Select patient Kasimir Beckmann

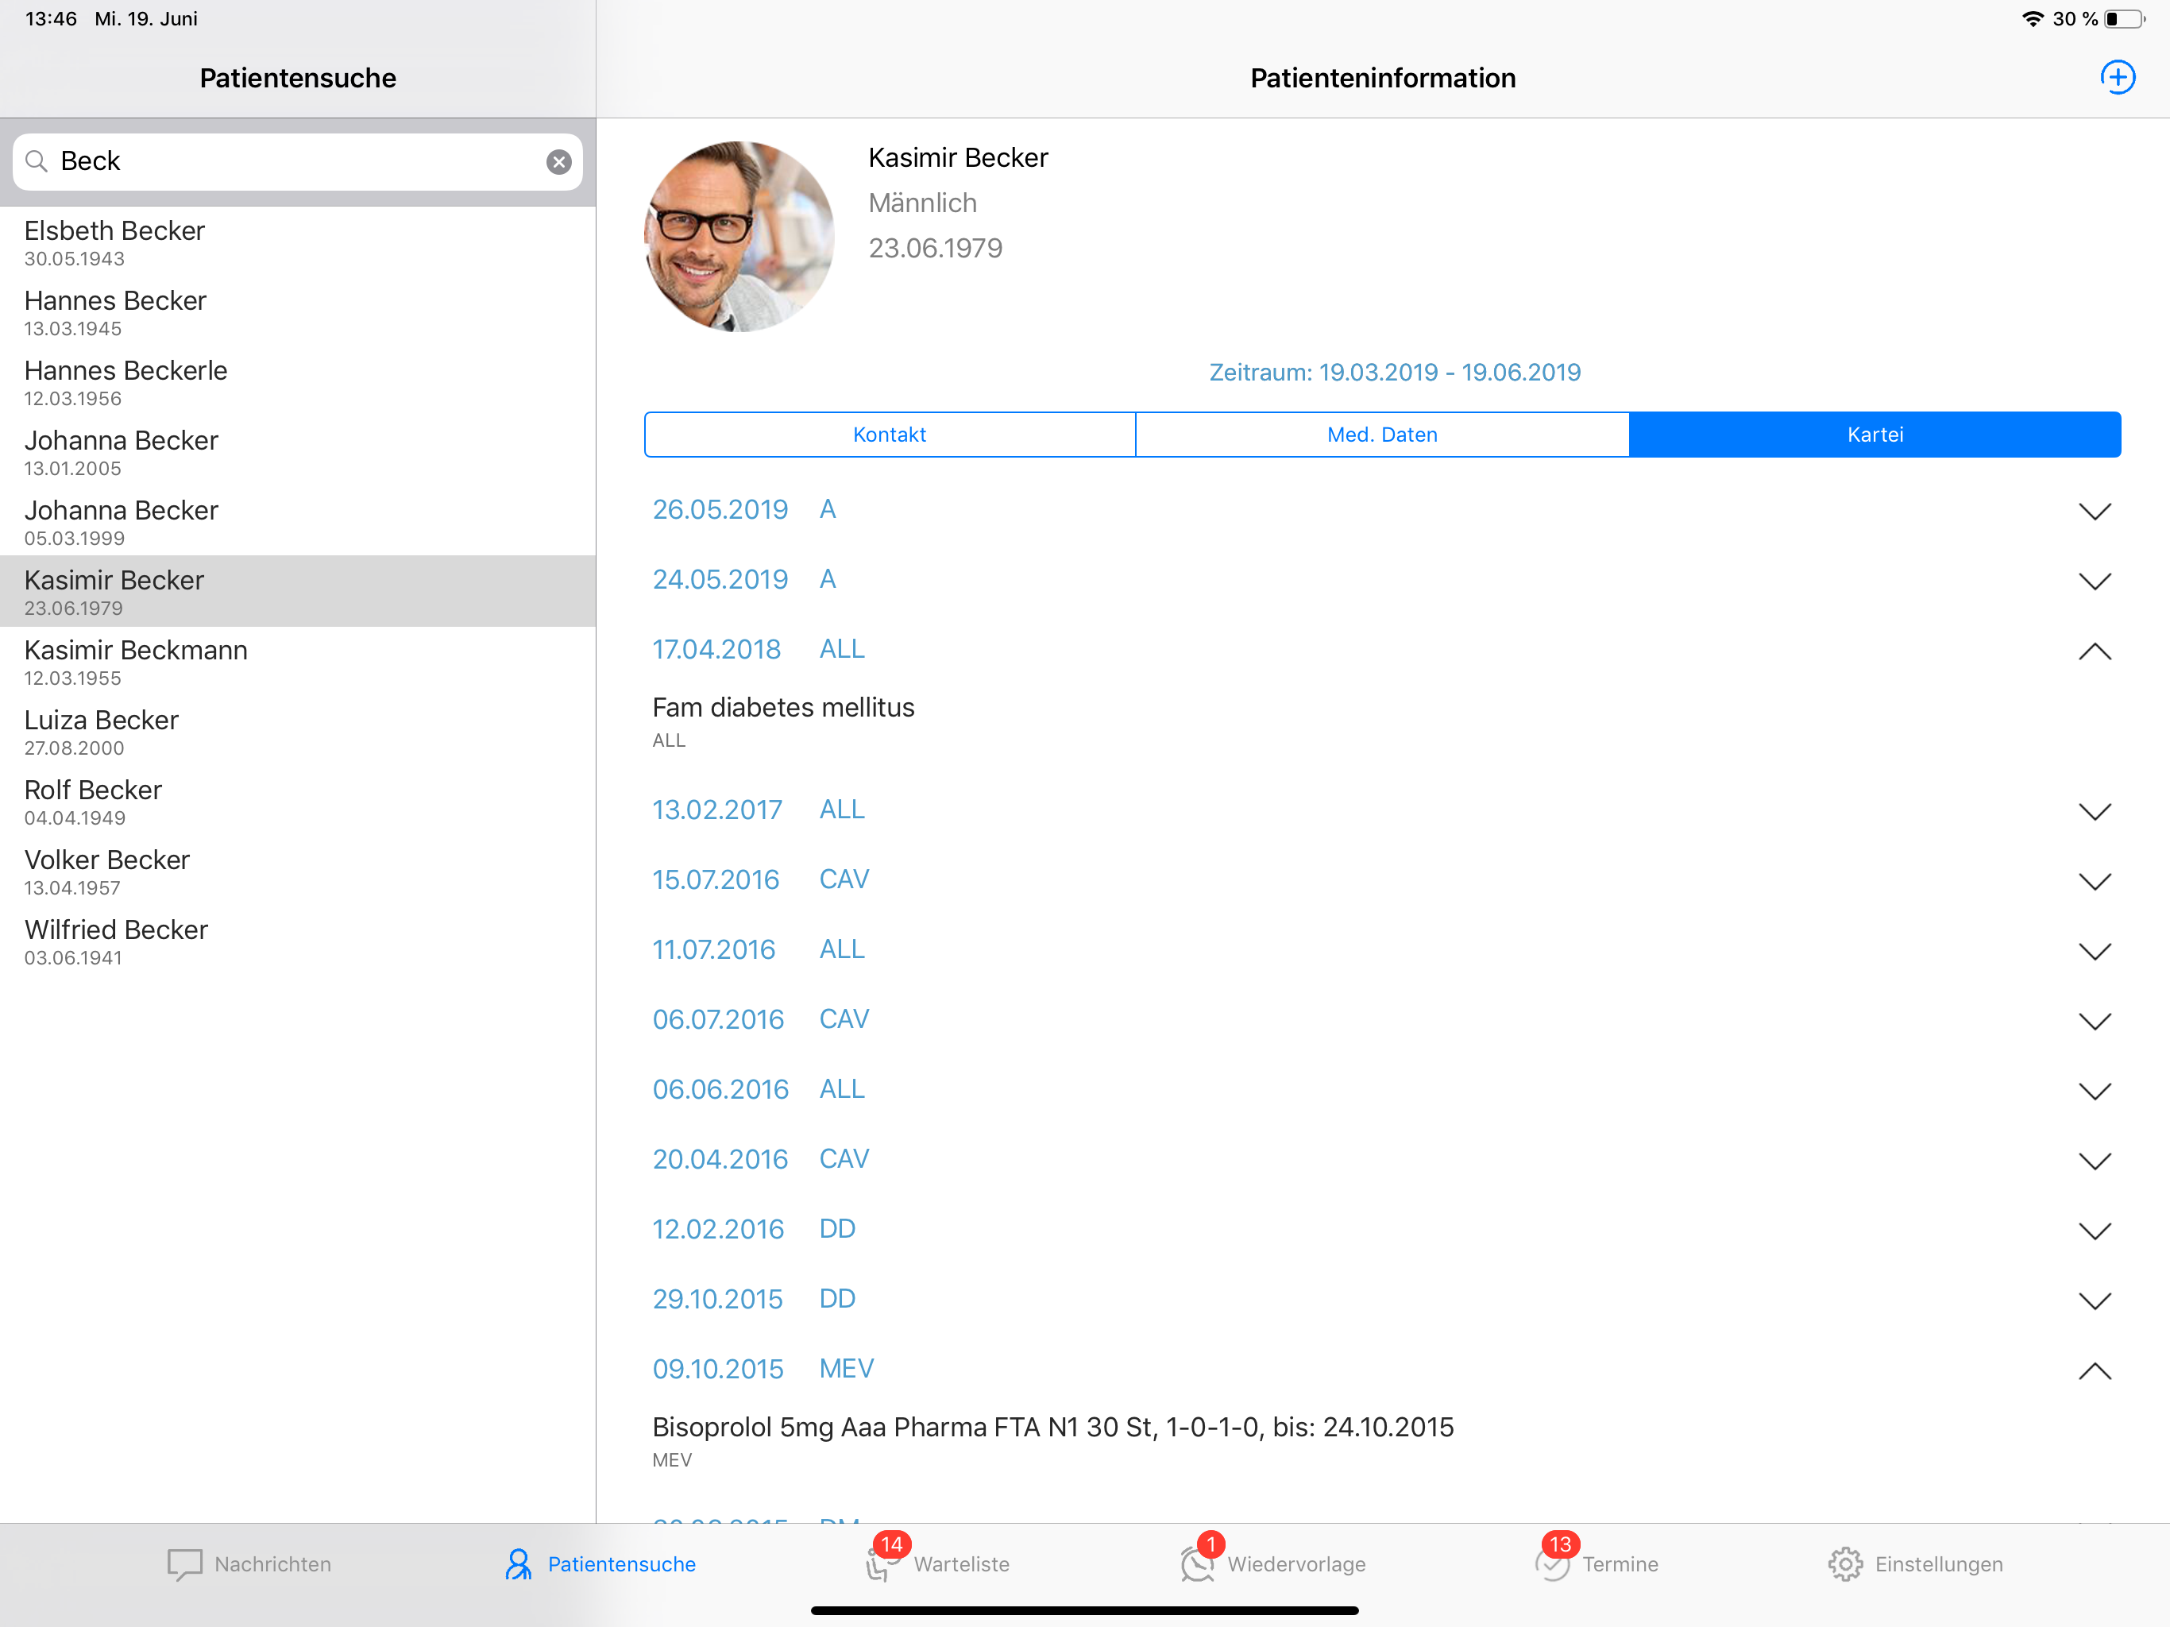click(297, 662)
